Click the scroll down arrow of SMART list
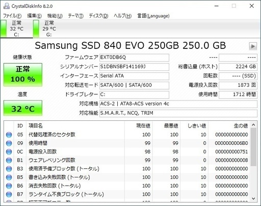 click(x=253, y=198)
